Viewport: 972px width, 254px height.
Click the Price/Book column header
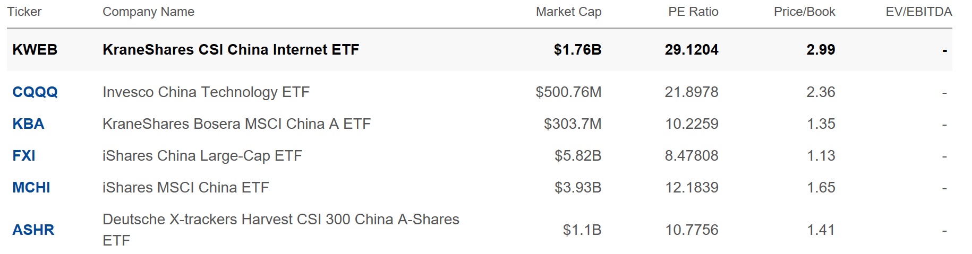click(804, 12)
